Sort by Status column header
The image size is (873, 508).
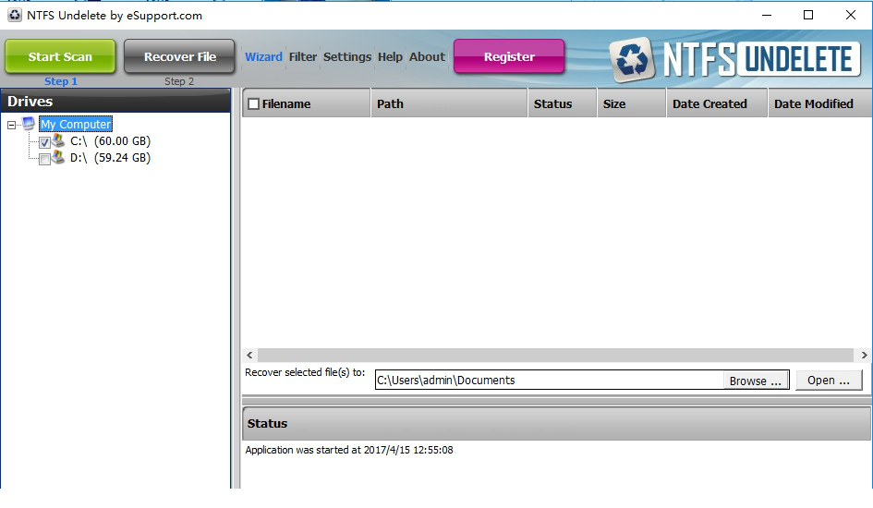563,103
